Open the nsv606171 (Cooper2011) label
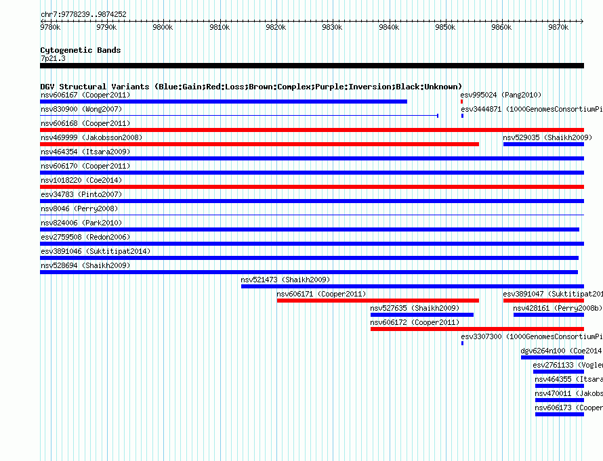The image size is (603, 461). [321, 294]
